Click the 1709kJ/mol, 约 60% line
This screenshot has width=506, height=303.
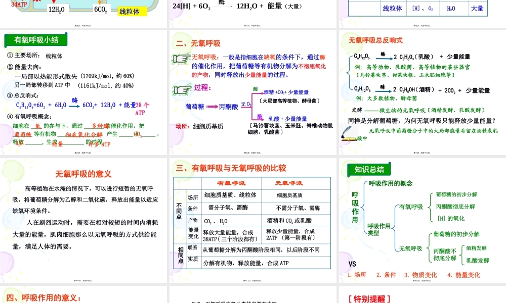pyautogui.click(x=74, y=76)
